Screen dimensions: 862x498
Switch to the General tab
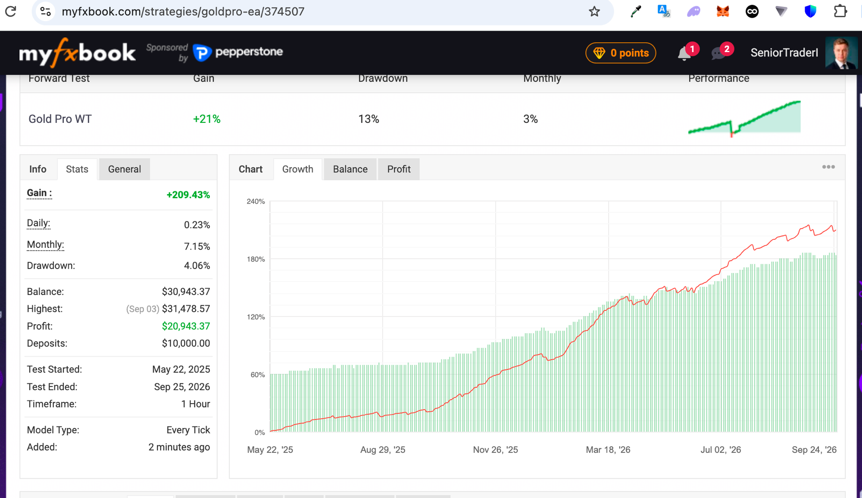[125, 169]
